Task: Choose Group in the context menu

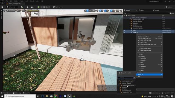Action: click(x=150, y=65)
